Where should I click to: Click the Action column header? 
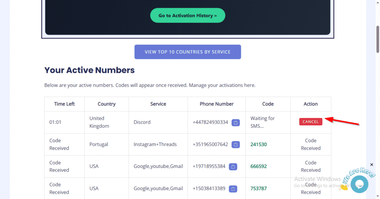click(311, 104)
